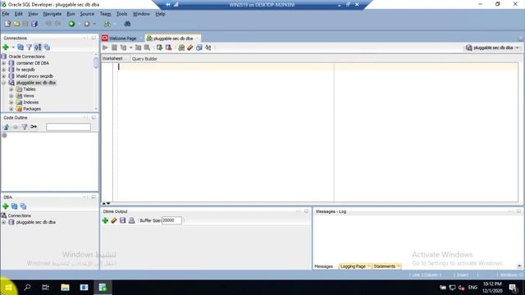
Task: Expand the hr secpdb connection node
Action: [x=3, y=70]
